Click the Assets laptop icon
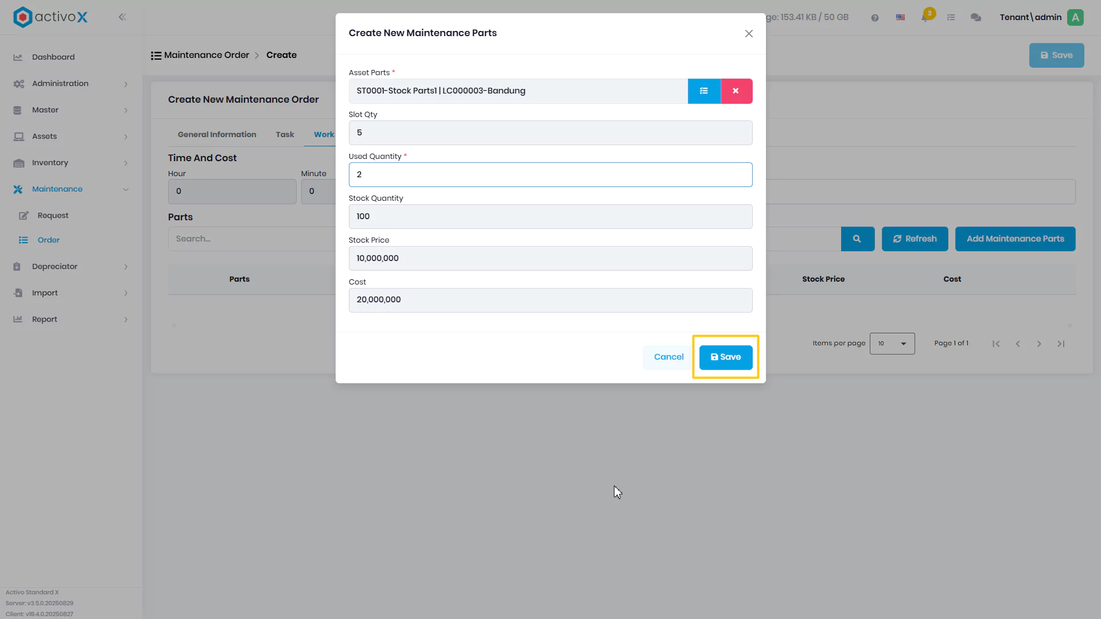 (x=18, y=137)
